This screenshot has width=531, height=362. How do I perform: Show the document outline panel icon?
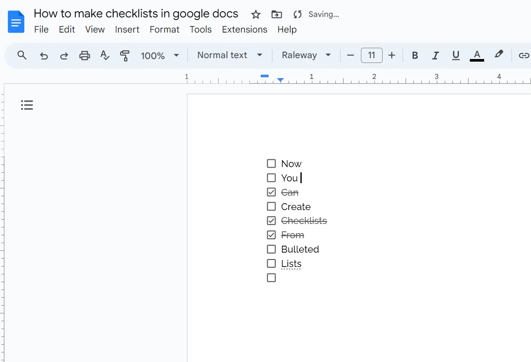coord(27,105)
